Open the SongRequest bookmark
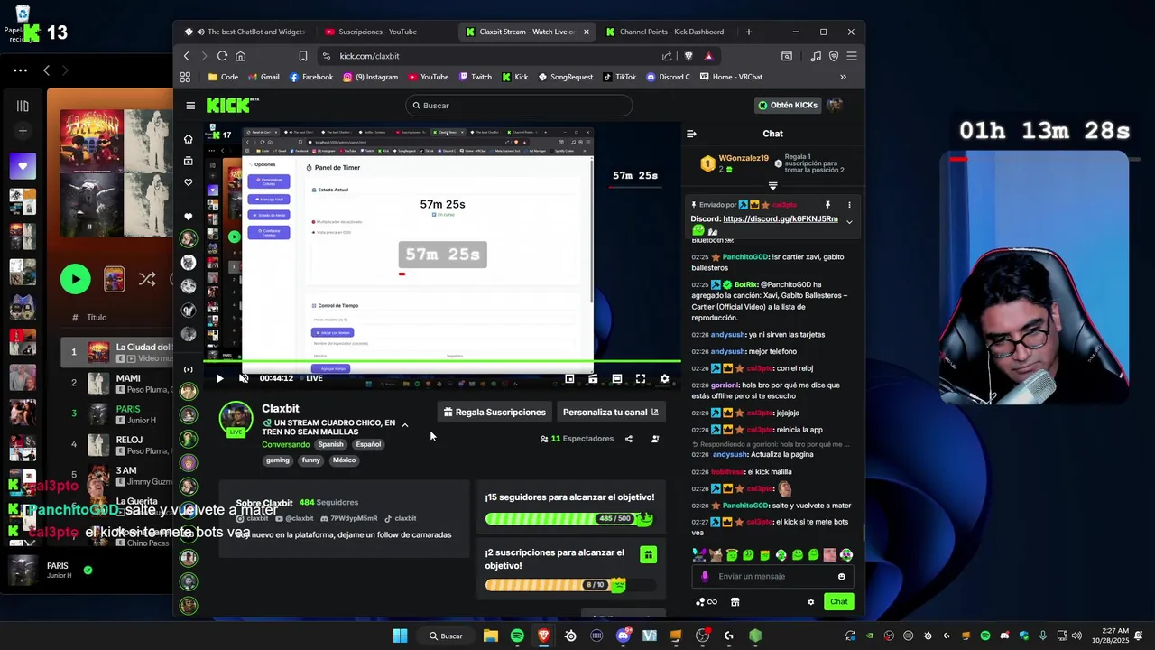Image resolution: width=1155 pixels, height=650 pixels. tap(566, 78)
